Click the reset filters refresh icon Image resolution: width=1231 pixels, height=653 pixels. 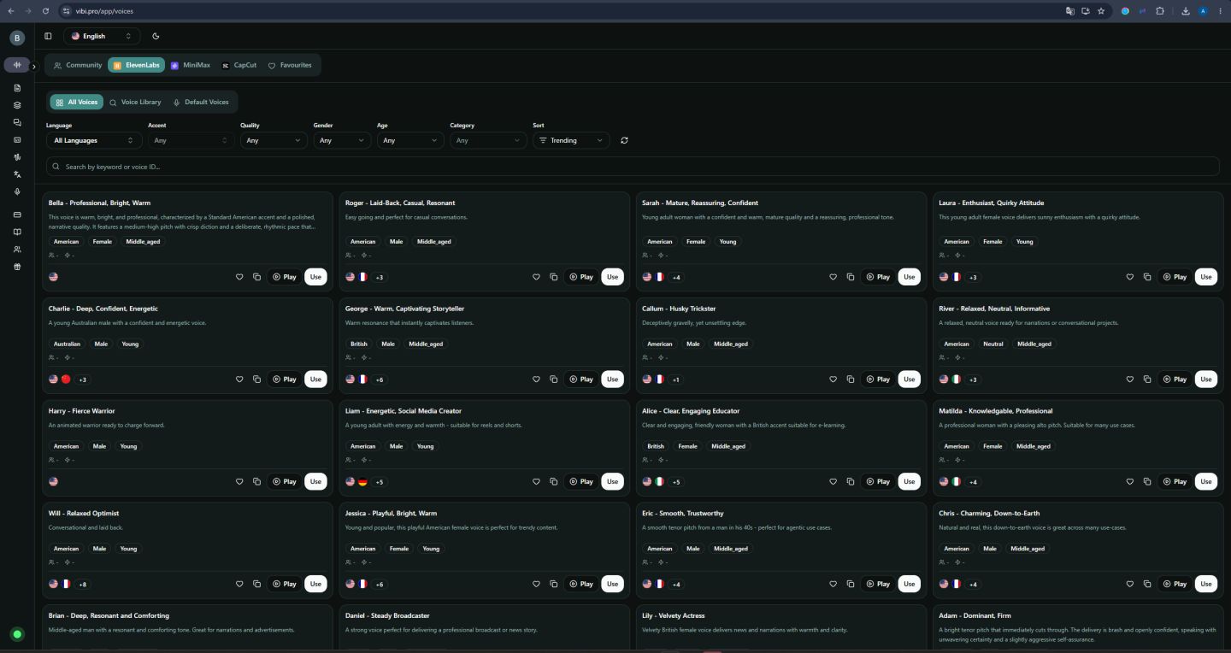click(624, 140)
